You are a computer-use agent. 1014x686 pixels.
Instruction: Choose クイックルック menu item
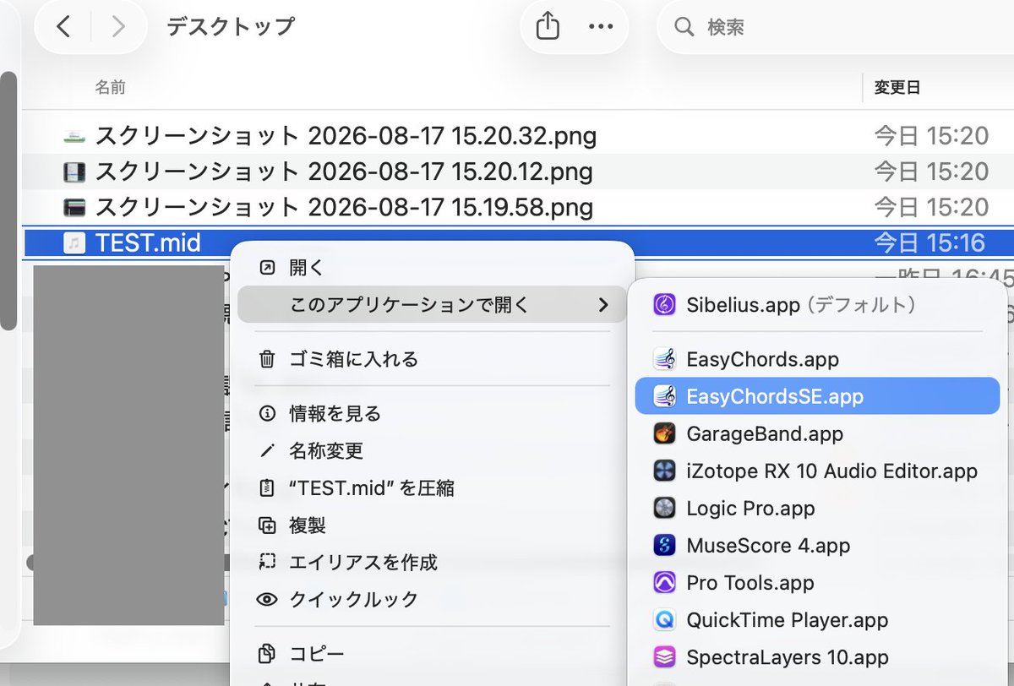tap(432, 599)
